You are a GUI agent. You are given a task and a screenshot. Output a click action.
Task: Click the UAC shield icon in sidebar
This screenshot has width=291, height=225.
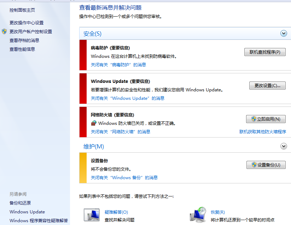point(4,31)
